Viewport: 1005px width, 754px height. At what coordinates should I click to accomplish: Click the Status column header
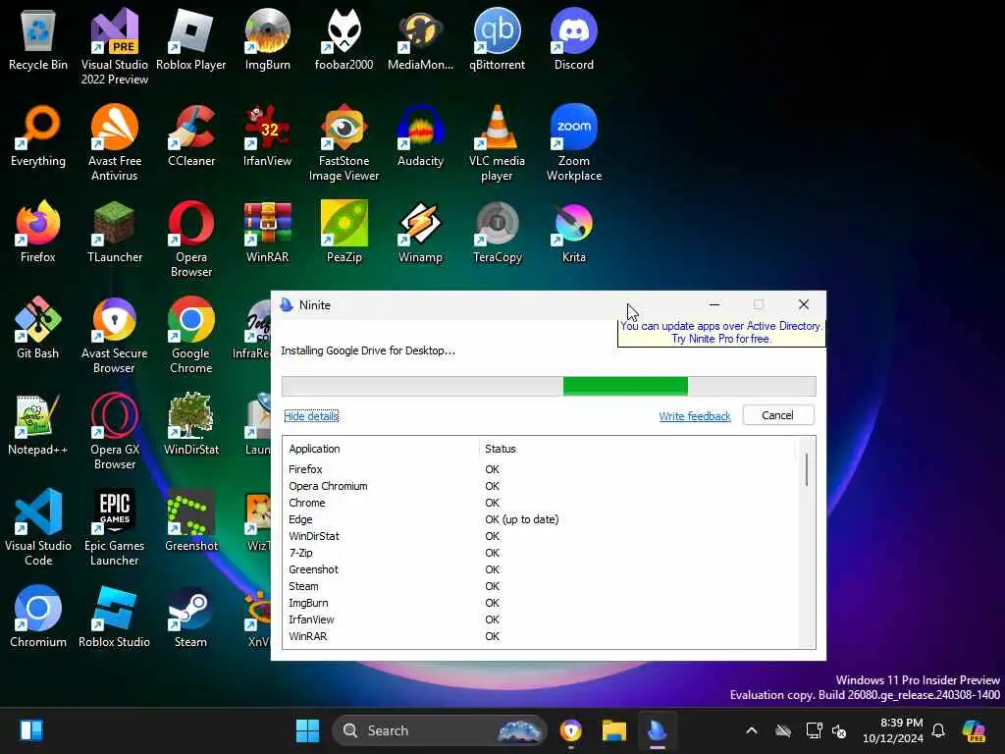[636, 449]
